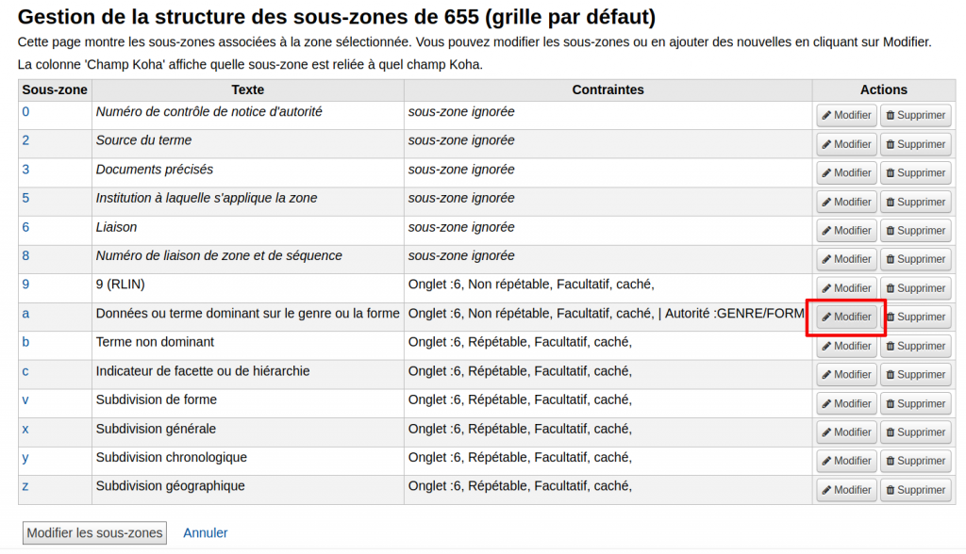Click Supprimer for Indicateur de facette row
Screen dimensions: 966x554
point(915,375)
